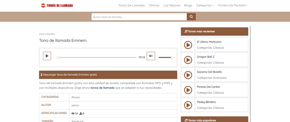Screen dimensions: 290x122
Task: Click the Tonos de Llamada site logo
Action: 57,6
